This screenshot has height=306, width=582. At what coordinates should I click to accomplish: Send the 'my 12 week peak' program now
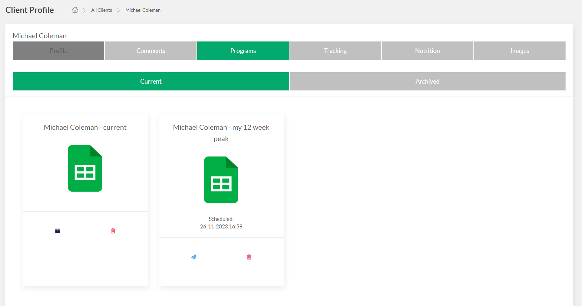(x=194, y=257)
